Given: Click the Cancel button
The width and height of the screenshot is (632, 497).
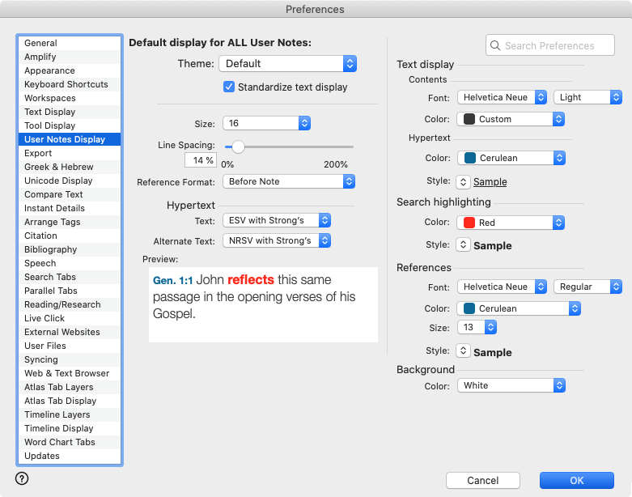Looking at the screenshot, I should pos(482,480).
